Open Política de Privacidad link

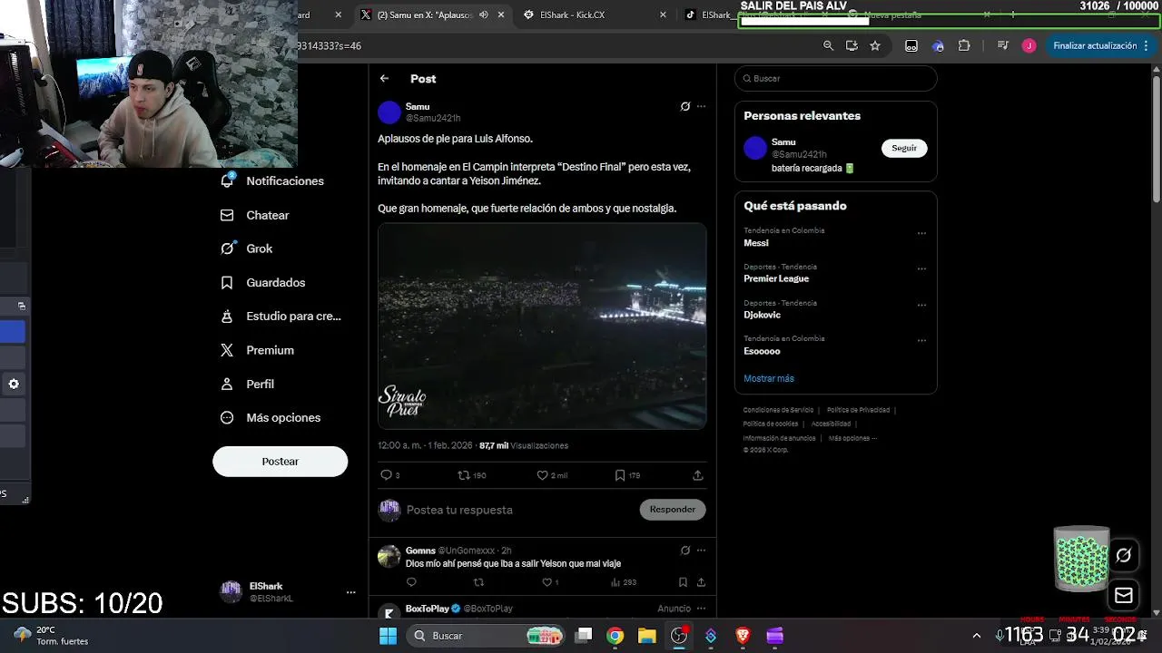(x=858, y=410)
